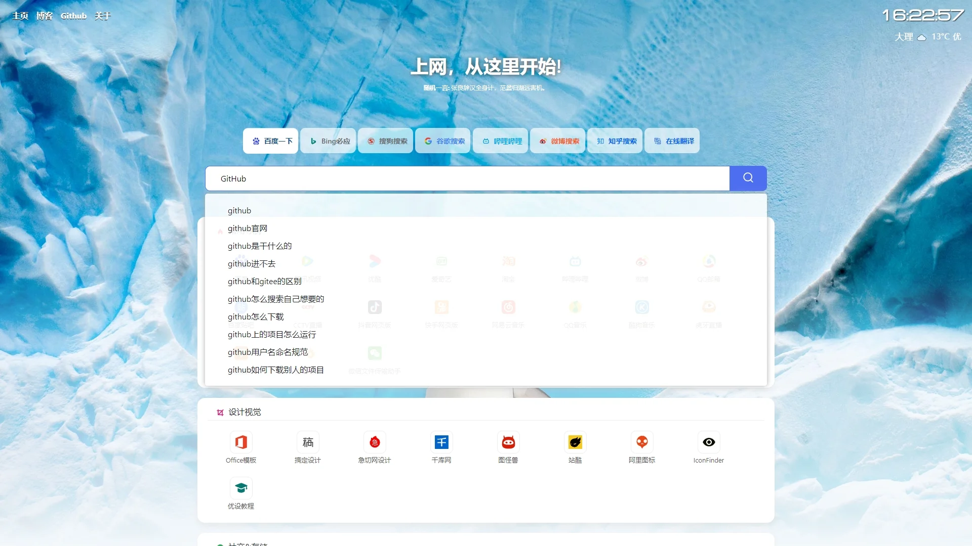Choose 'github和gitee的区别' suggestion
The width and height of the screenshot is (972, 546).
tap(264, 281)
